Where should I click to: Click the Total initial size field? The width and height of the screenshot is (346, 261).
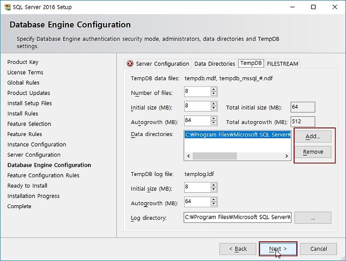(x=303, y=107)
